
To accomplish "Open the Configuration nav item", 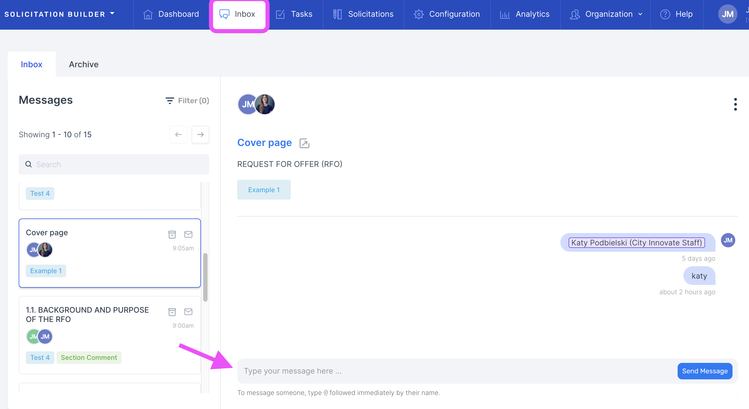I will (447, 14).
